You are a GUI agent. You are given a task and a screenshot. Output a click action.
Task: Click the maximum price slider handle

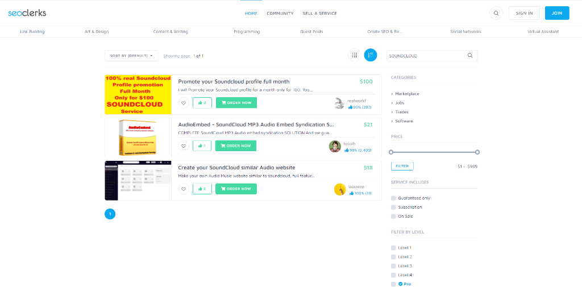coord(477,152)
